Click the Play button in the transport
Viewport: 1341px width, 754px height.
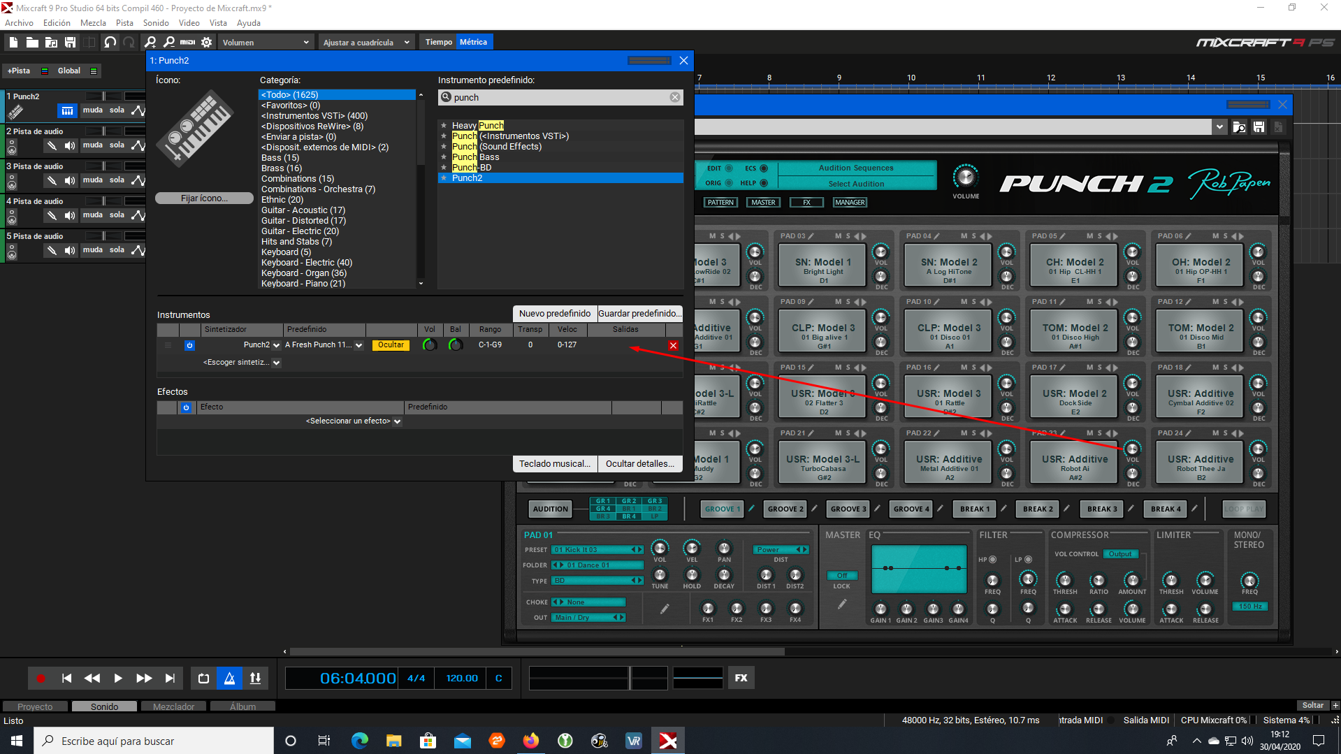coord(118,678)
